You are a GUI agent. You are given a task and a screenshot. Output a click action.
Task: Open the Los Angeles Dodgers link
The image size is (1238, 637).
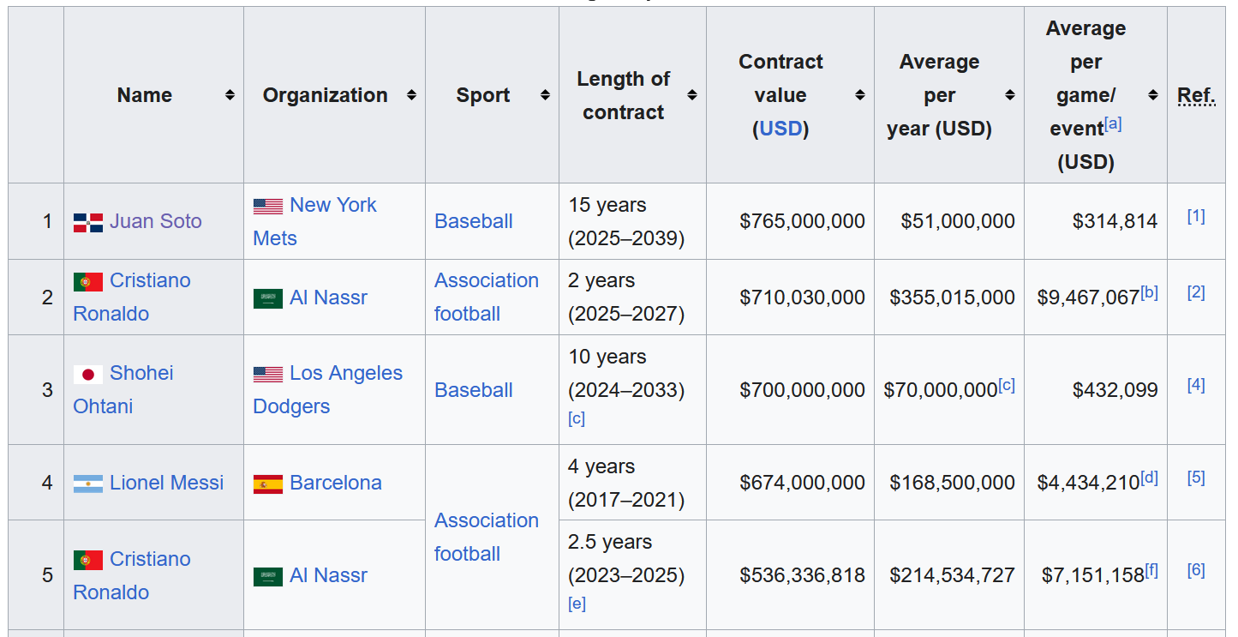point(327,389)
